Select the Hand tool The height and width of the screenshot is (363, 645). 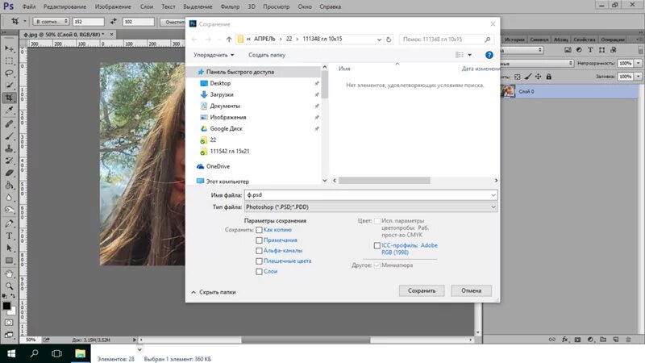tap(9, 273)
